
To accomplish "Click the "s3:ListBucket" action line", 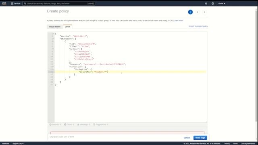I will coord(83,56).
